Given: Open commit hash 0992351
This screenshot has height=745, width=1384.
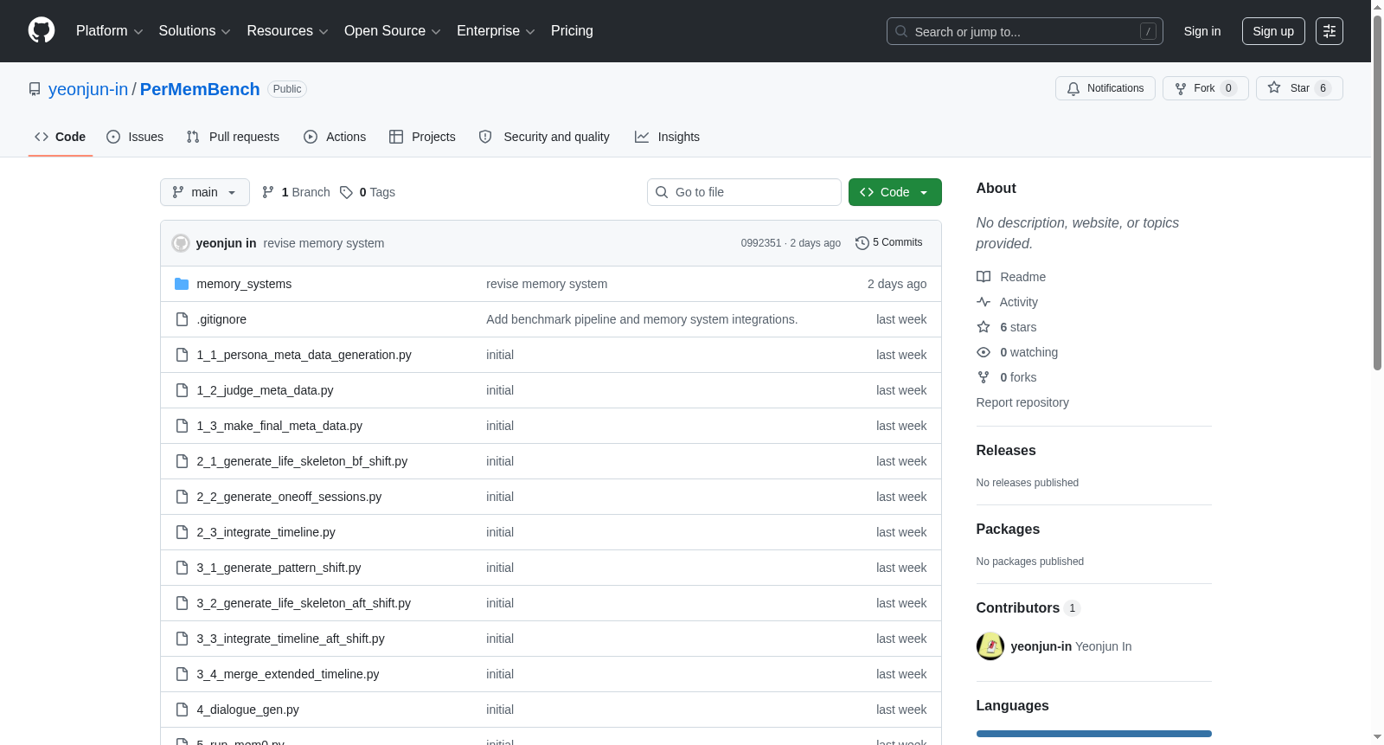Looking at the screenshot, I should click(761, 243).
